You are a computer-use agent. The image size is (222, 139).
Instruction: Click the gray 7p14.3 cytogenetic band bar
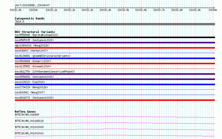115,24
